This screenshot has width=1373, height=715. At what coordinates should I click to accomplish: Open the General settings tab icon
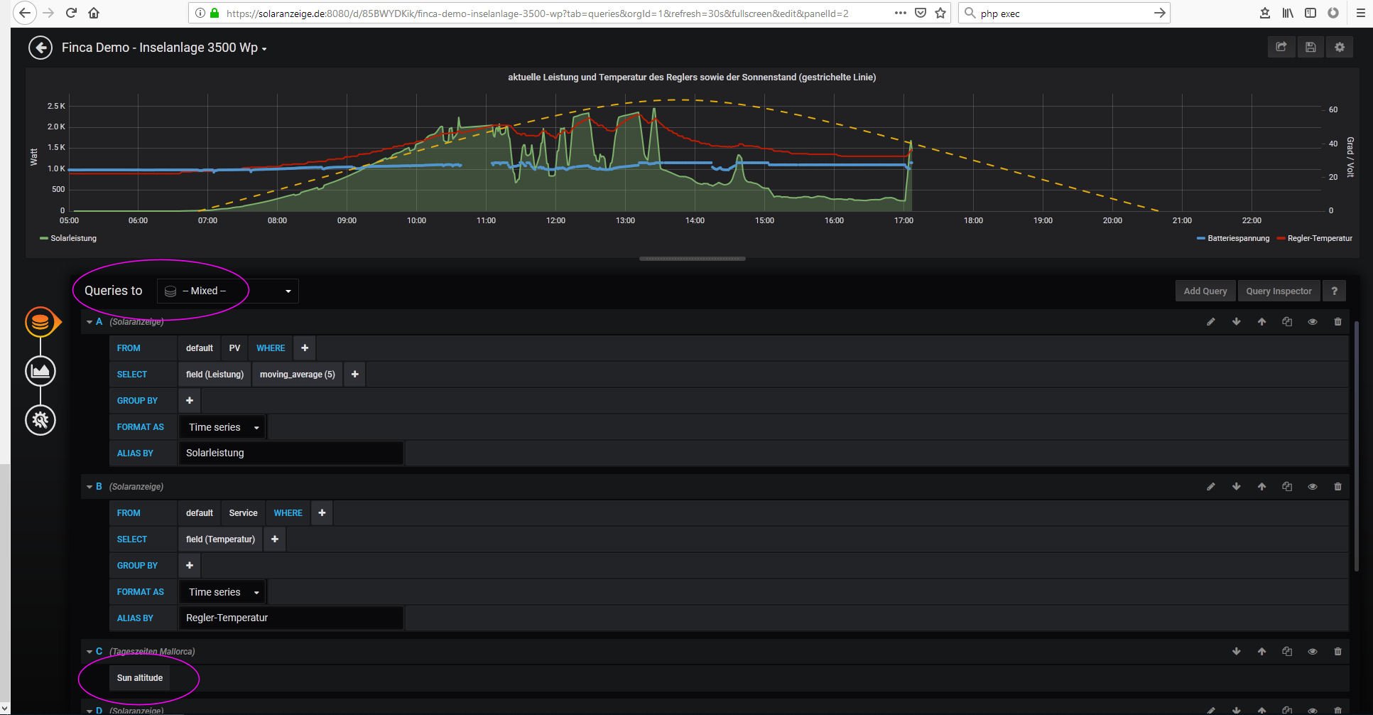[40, 420]
